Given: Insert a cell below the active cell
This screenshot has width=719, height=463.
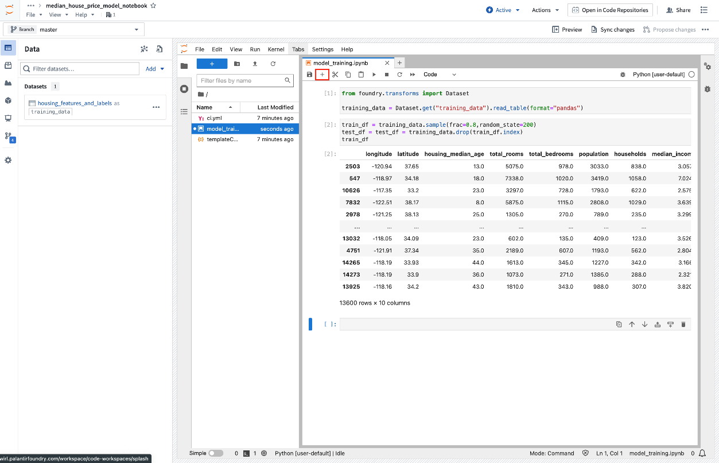Looking at the screenshot, I should tap(670, 324).
